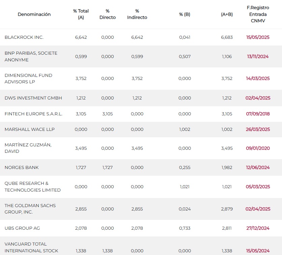Open Martínez Guzmán filing dated 09/01/2020
282x255 pixels.
pyautogui.click(x=258, y=148)
